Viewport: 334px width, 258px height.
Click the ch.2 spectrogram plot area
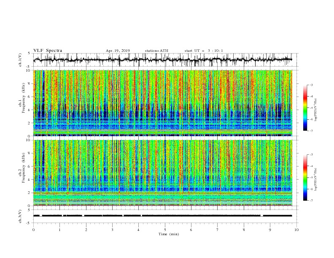tap(163, 173)
